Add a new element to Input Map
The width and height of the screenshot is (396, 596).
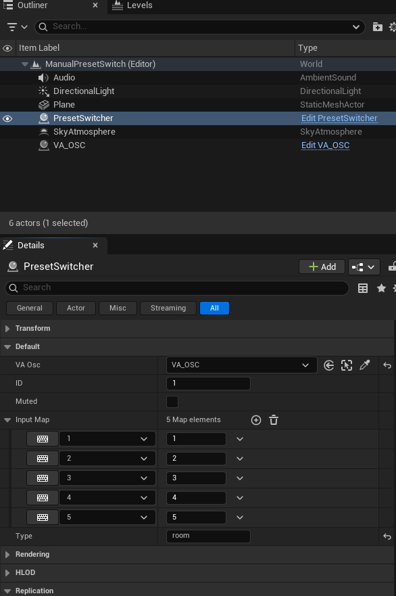[256, 420]
